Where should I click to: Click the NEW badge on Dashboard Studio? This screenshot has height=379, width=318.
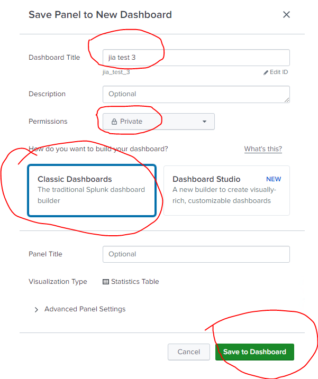pyautogui.click(x=274, y=179)
